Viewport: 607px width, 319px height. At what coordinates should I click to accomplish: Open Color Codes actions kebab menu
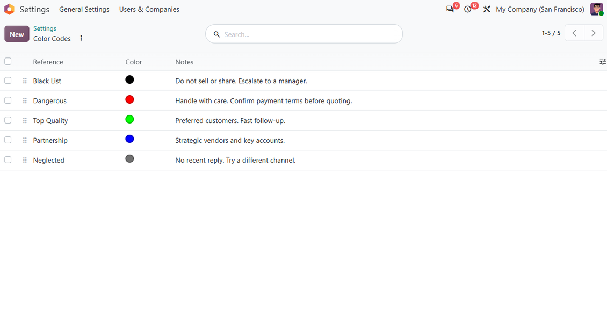point(81,38)
